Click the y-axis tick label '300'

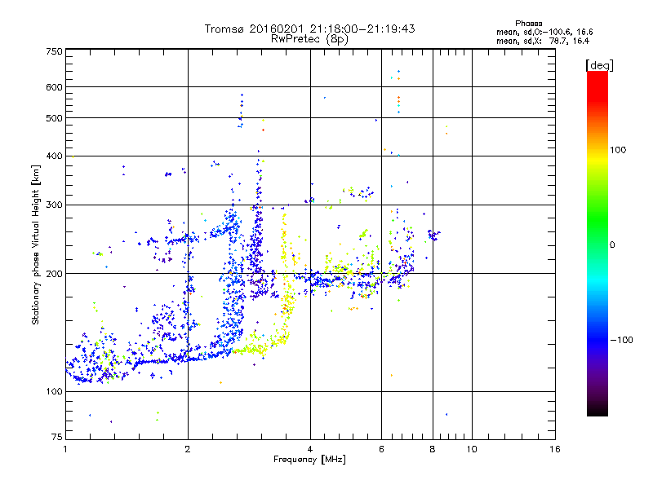[54, 205]
